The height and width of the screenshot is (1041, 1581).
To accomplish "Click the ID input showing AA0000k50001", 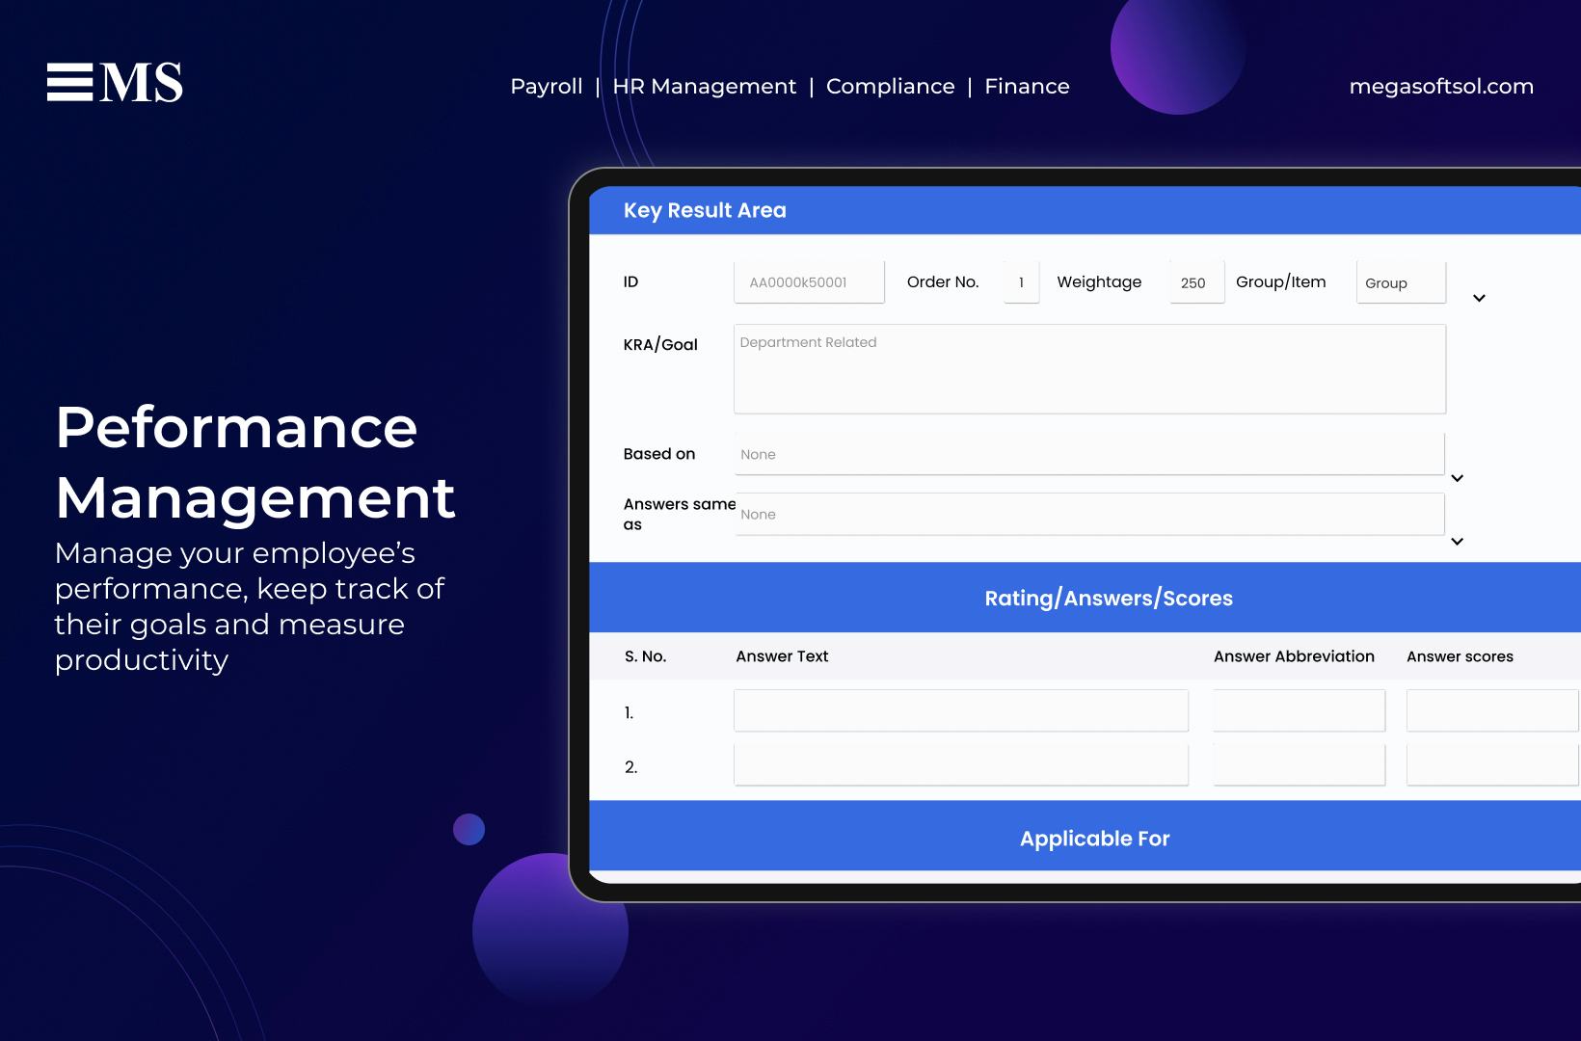I will [x=809, y=281].
